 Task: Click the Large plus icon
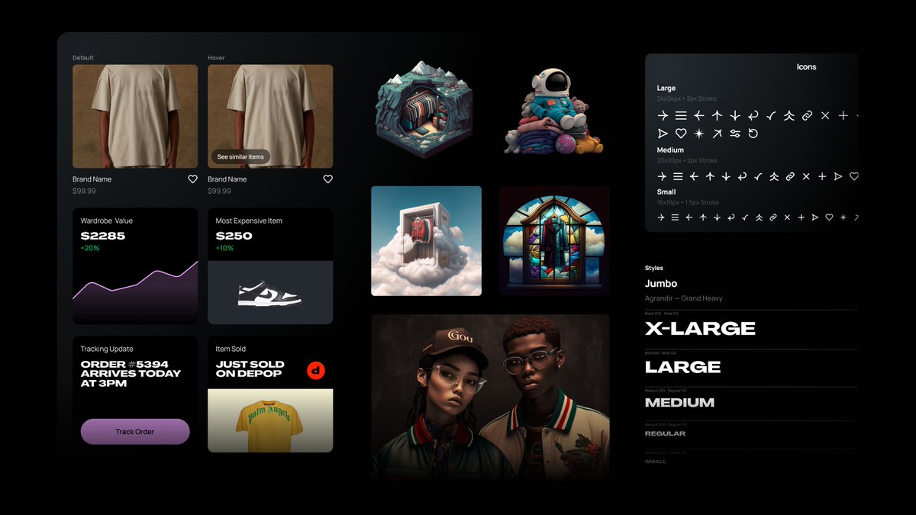pos(843,116)
